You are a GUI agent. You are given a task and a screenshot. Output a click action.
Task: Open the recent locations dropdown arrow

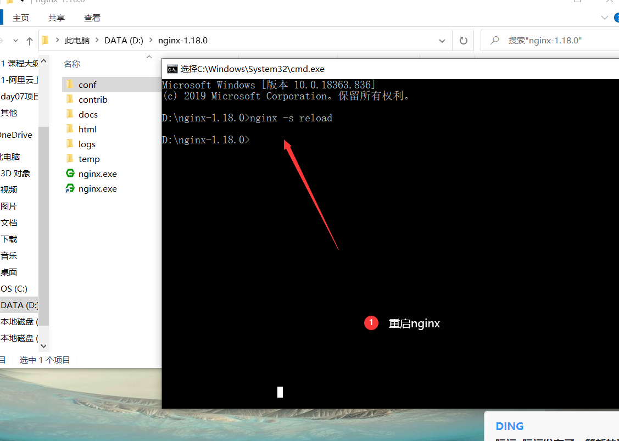[x=15, y=40]
